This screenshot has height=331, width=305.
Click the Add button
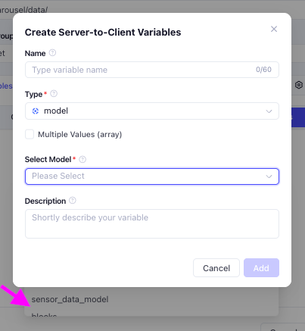(x=261, y=268)
